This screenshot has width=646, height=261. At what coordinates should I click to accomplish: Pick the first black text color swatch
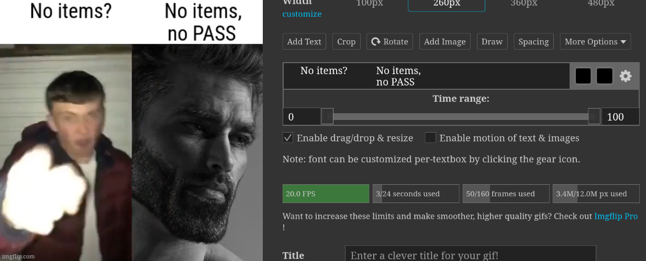(583, 76)
